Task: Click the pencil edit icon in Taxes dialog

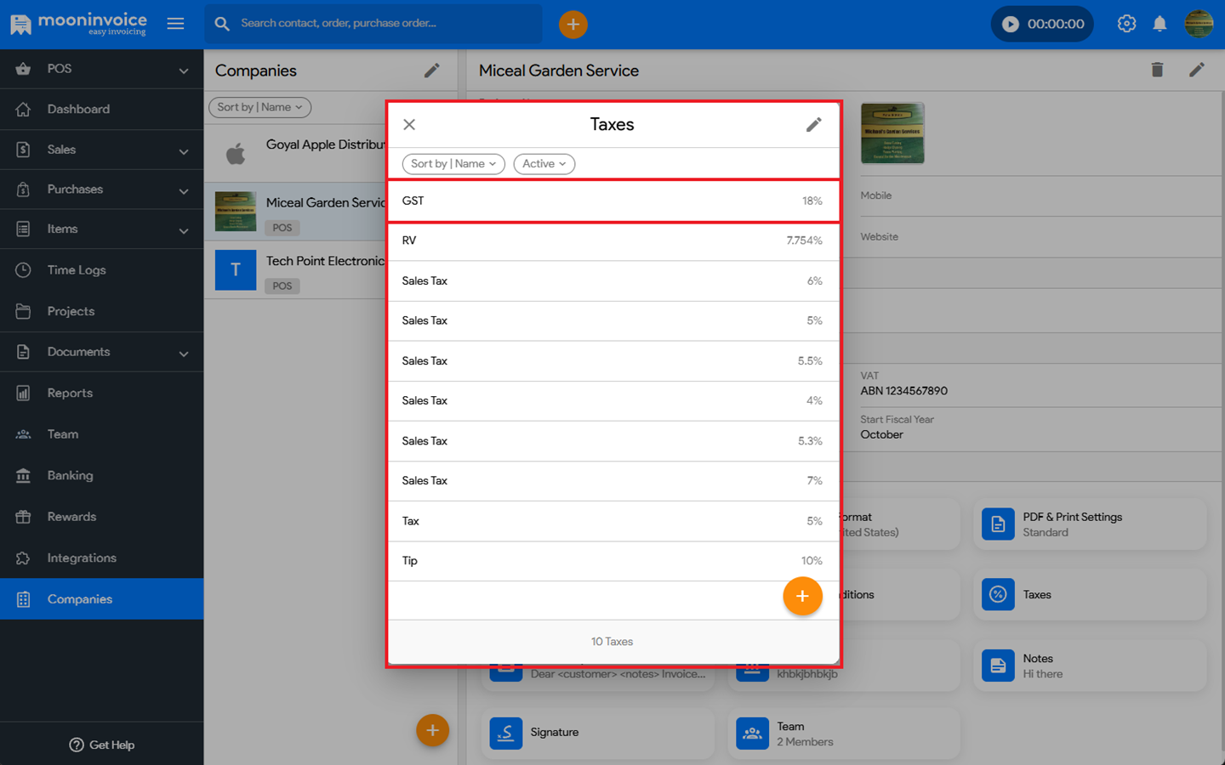Action: point(813,125)
